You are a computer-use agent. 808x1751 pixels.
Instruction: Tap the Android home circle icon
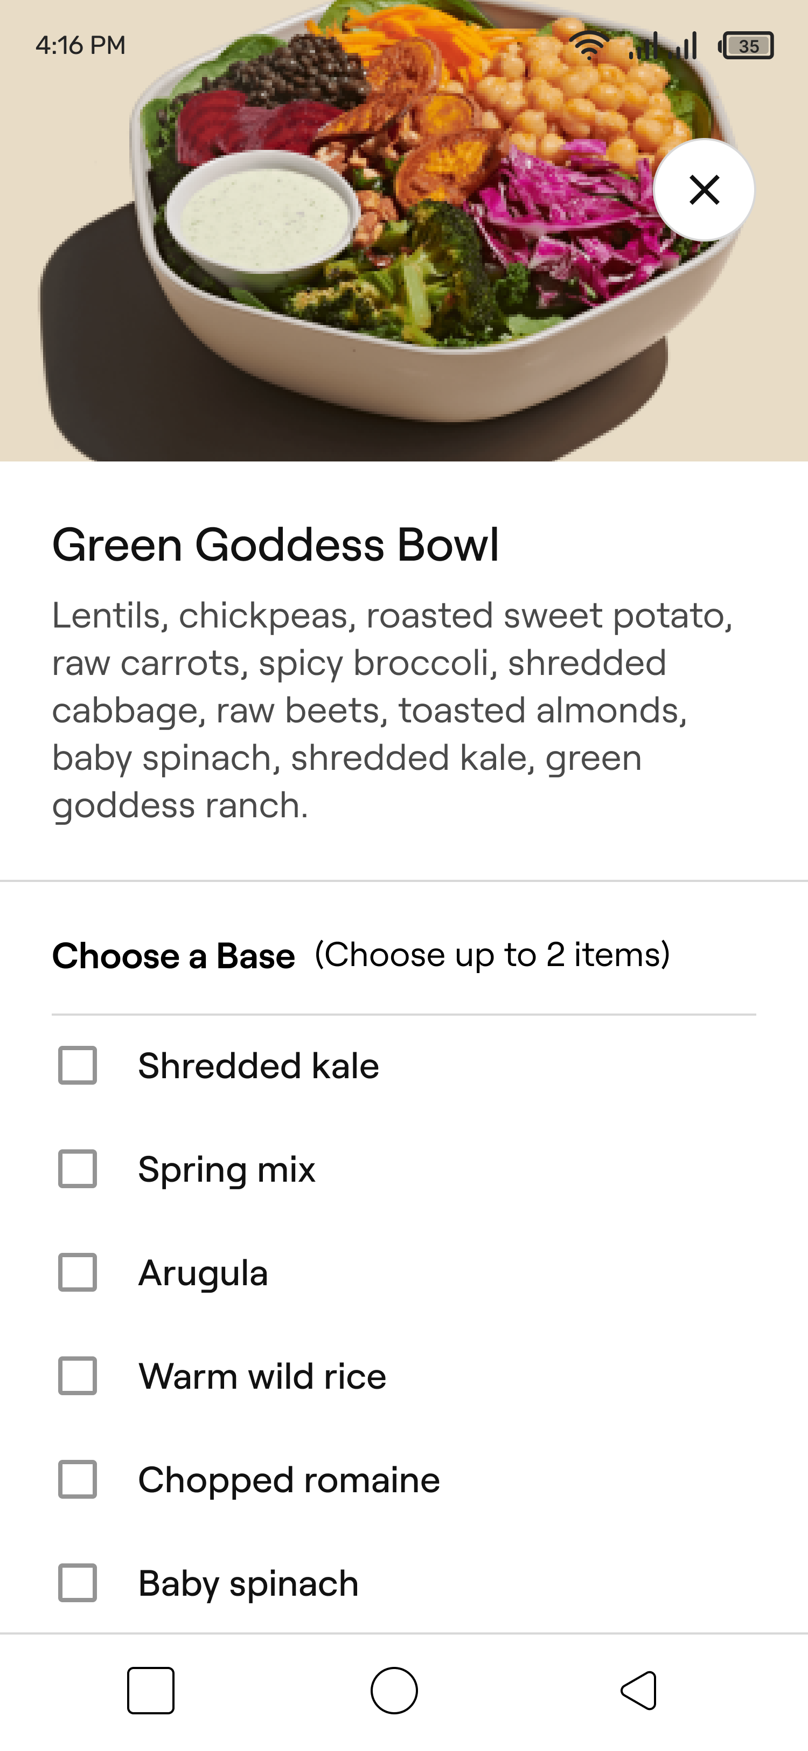394,1690
